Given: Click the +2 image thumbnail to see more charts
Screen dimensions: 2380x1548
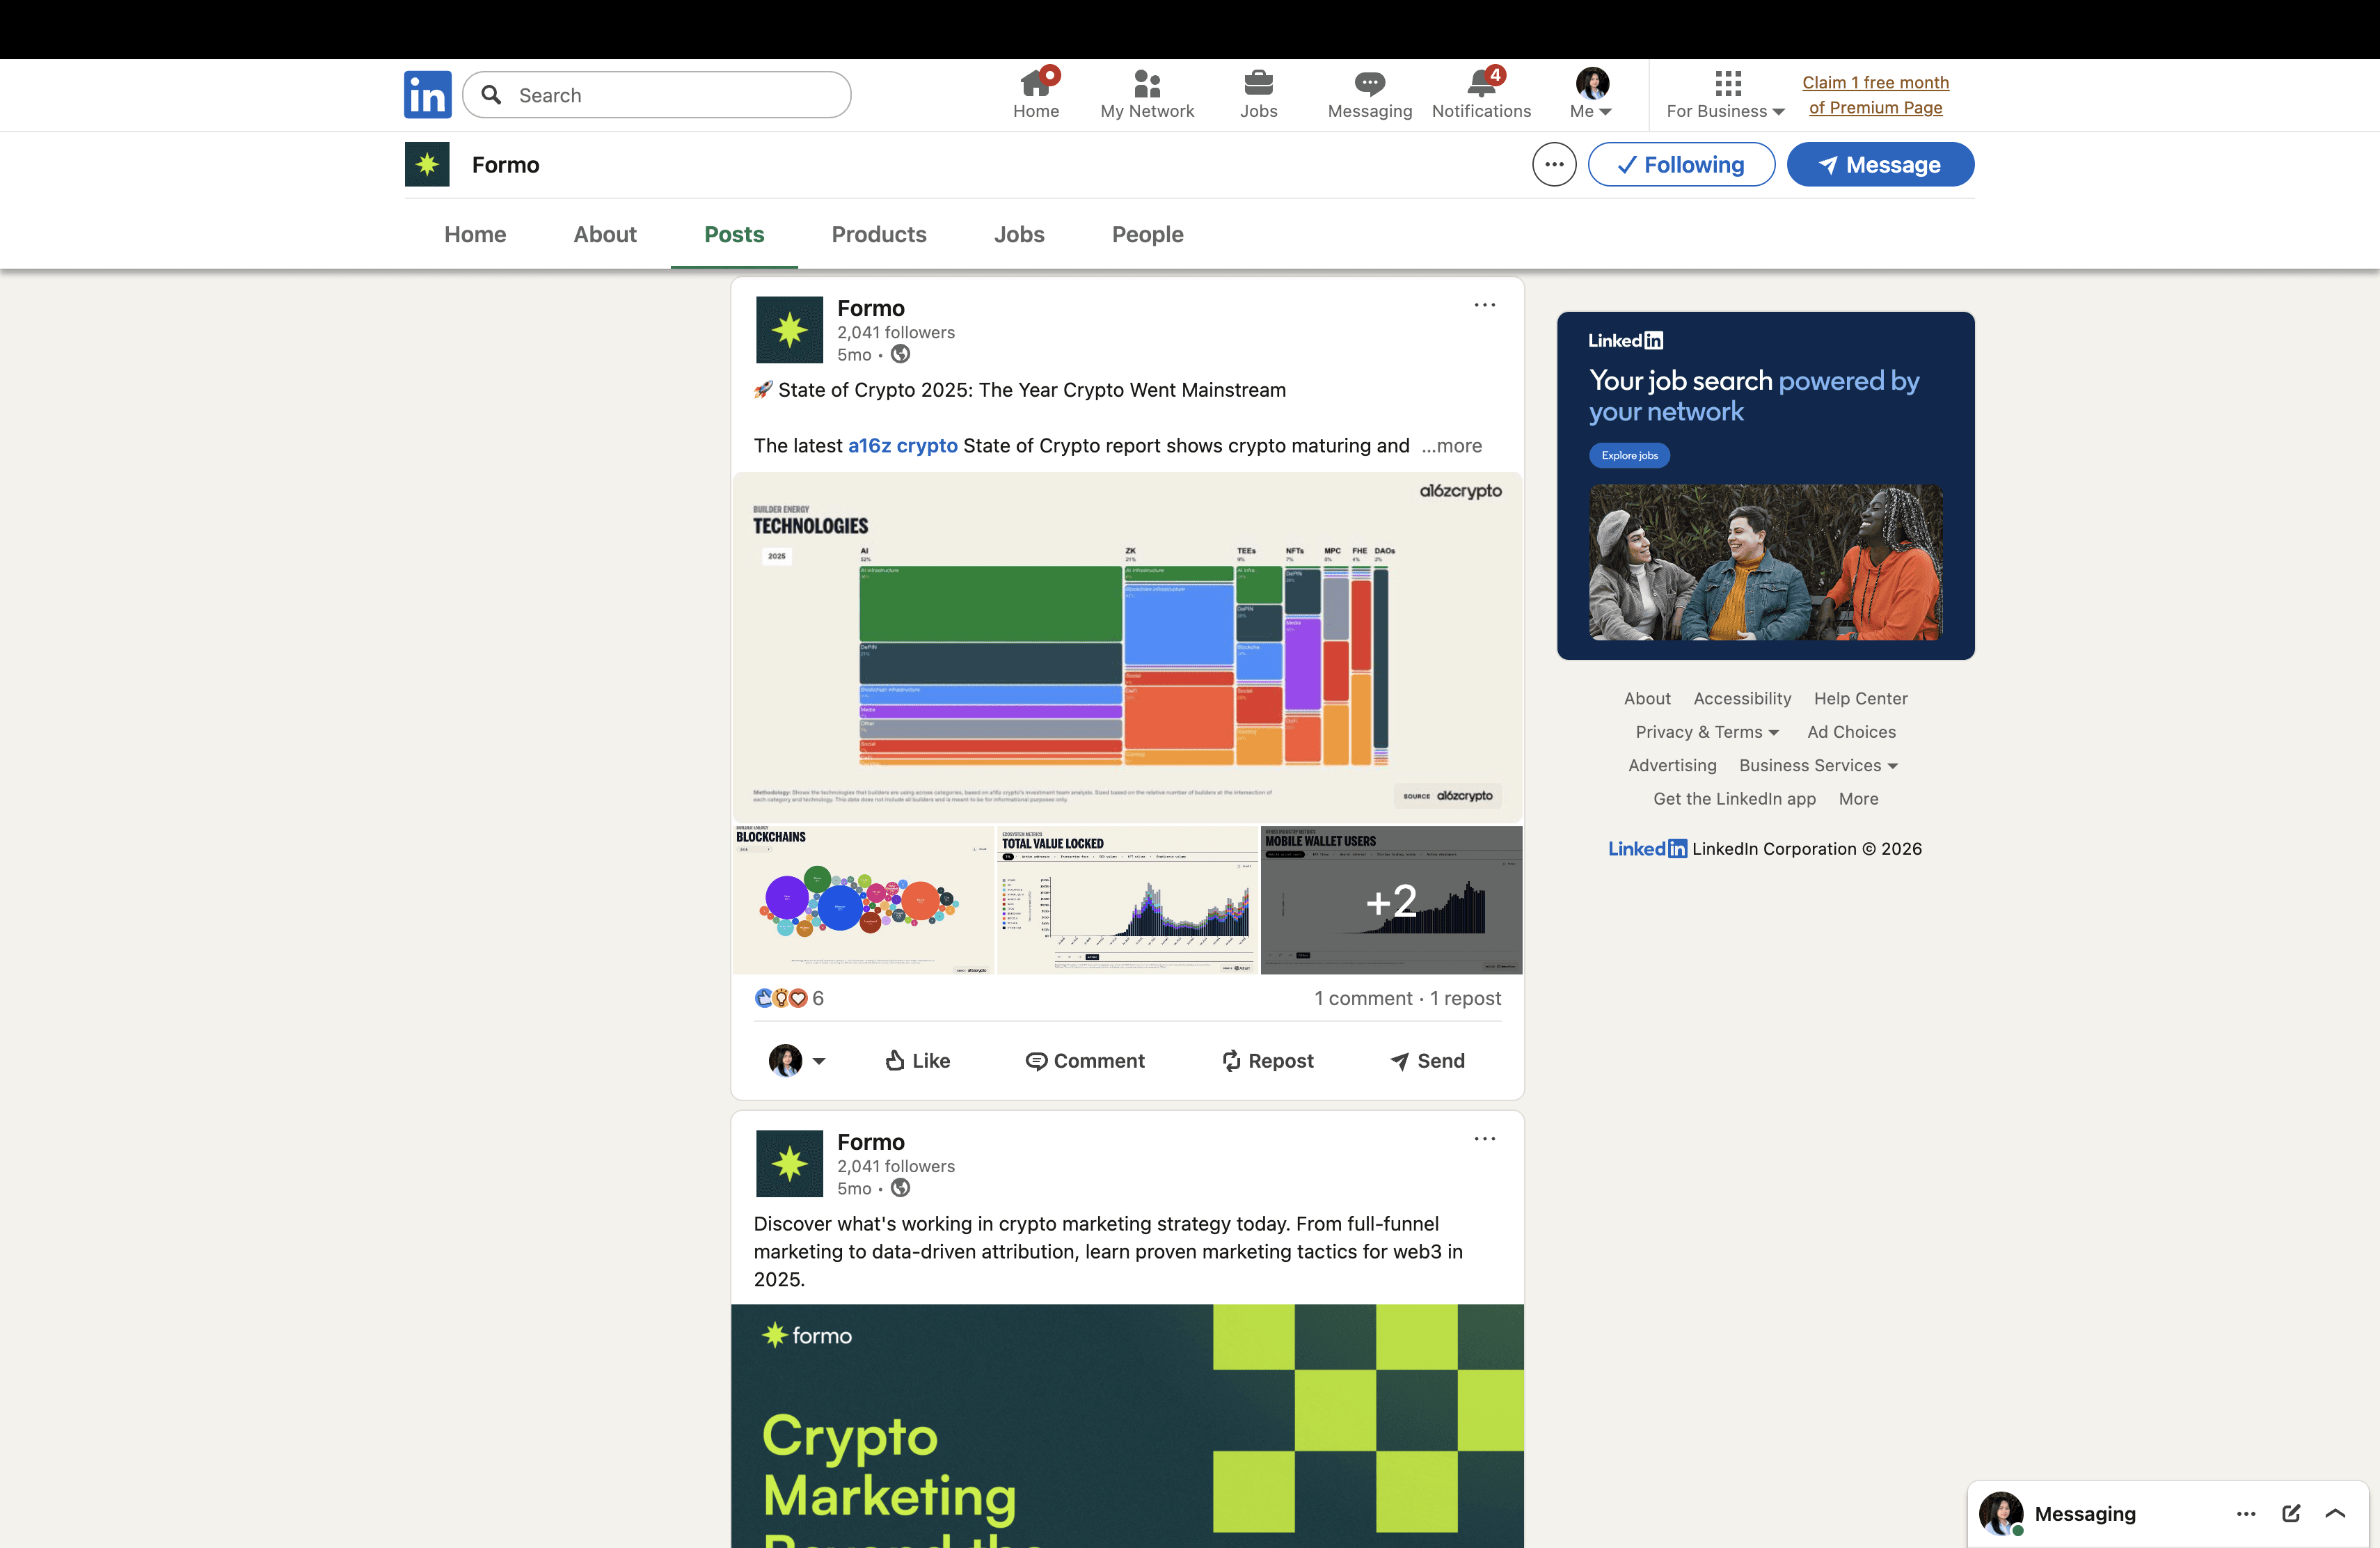Looking at the screenshot, I should [x=1391, y=900].
